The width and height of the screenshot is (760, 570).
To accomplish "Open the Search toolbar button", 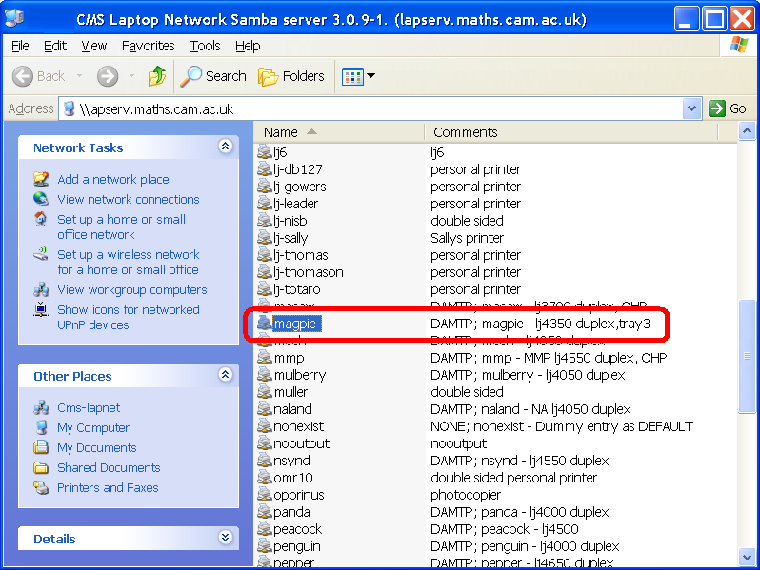I will click(214, 76).
